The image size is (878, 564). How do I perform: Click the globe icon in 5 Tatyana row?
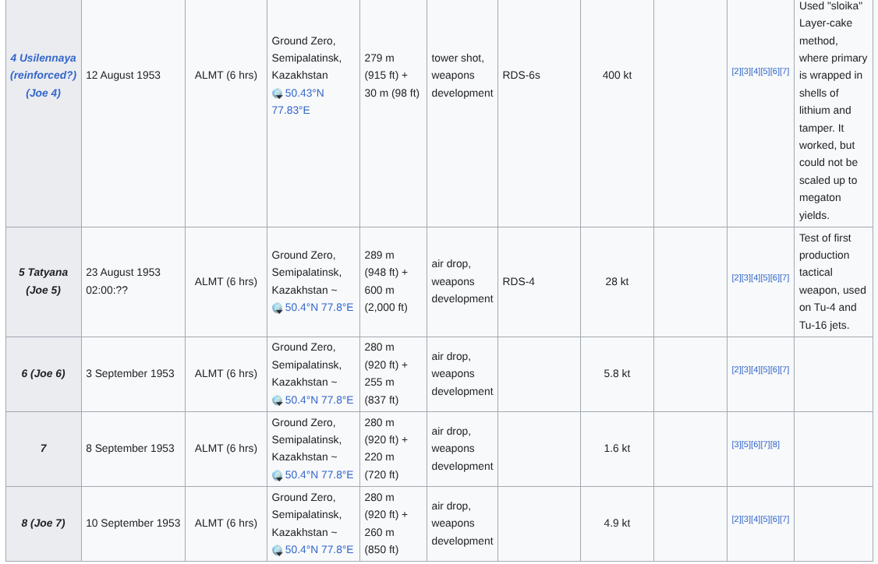point(278,308)
